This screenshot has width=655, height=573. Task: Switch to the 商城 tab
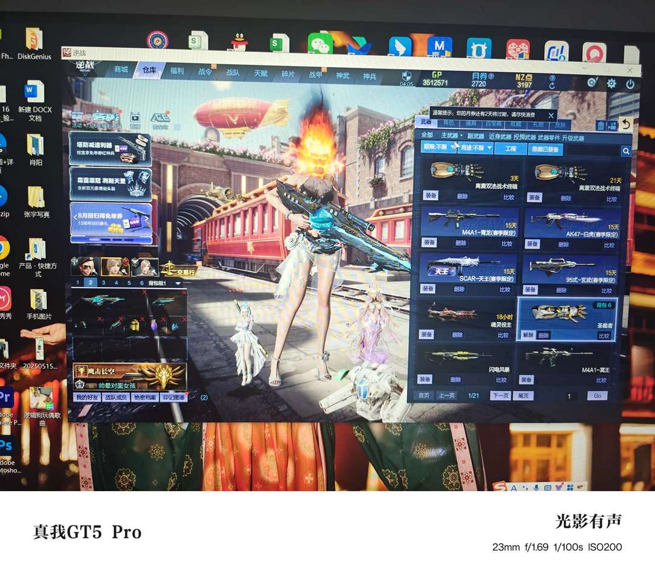121,70
